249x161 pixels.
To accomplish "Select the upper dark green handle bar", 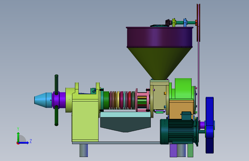I will [x=56, y=85].
